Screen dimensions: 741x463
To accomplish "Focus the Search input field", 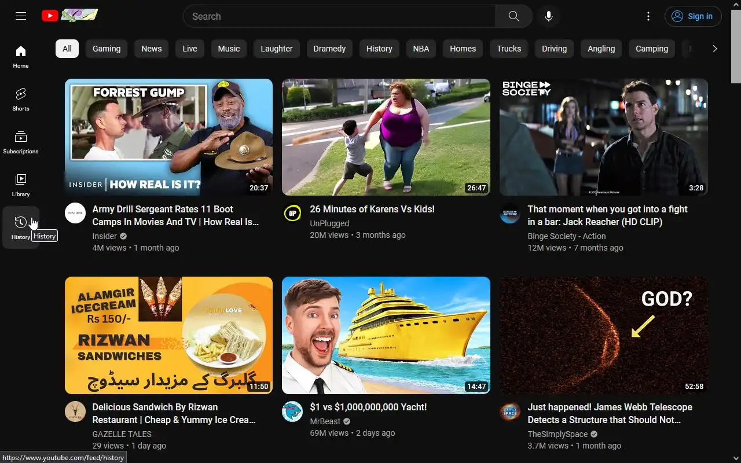I will 339,16.
